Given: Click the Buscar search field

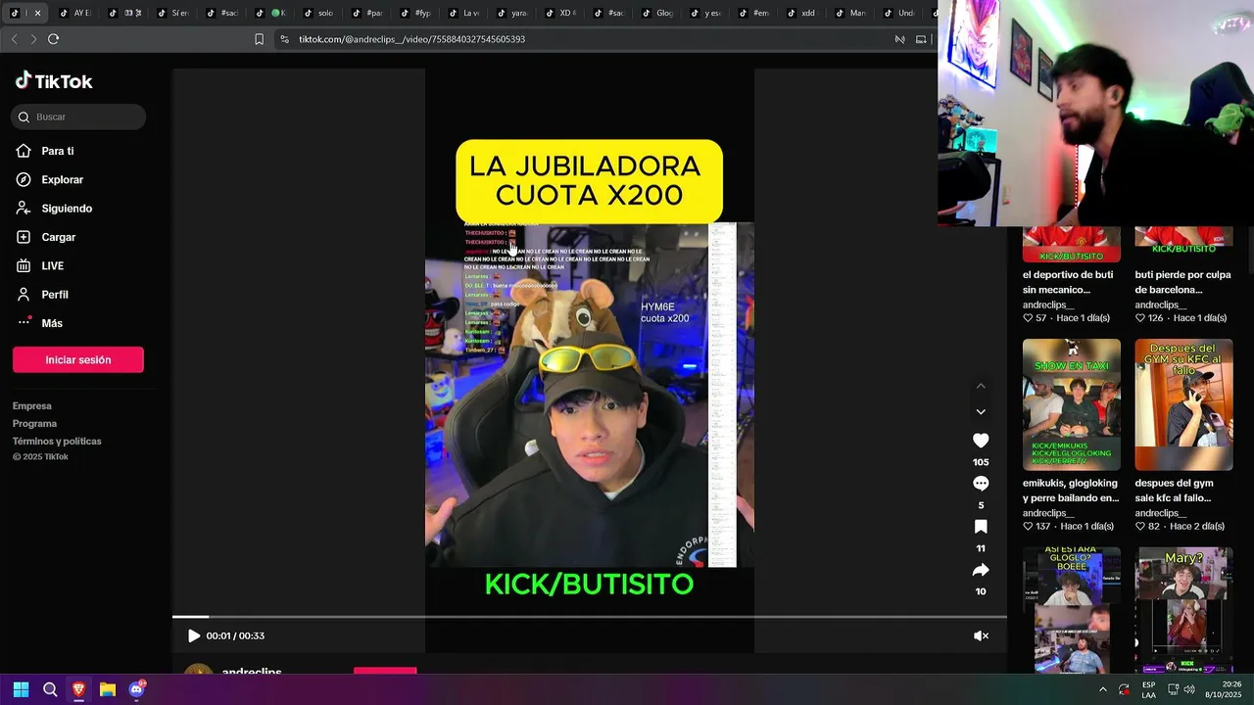Looking at the screenshot, I should [78, 117].
